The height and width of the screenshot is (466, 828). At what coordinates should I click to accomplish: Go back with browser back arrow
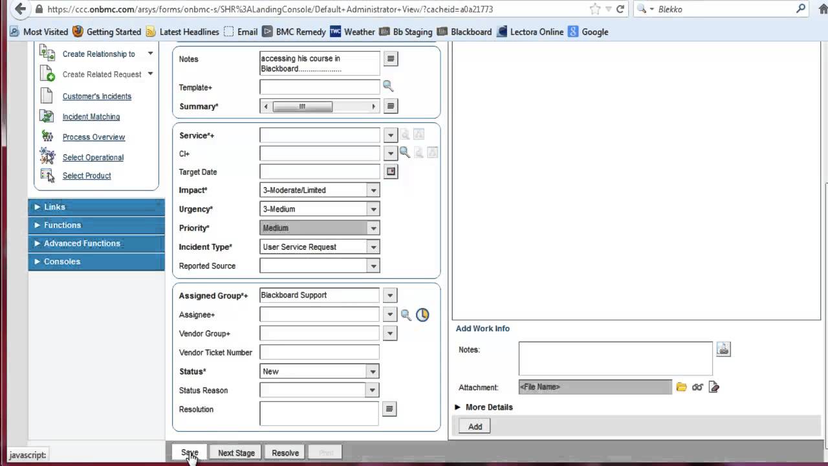click(20, 9)
